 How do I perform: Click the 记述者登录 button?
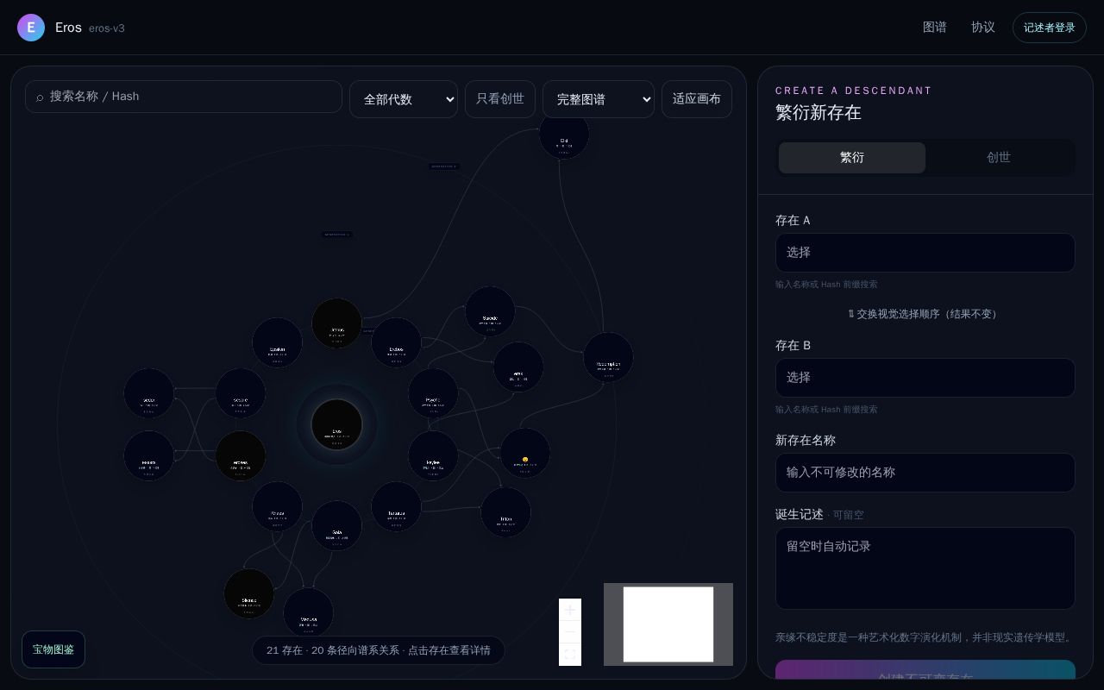[x=1050, y=28]
